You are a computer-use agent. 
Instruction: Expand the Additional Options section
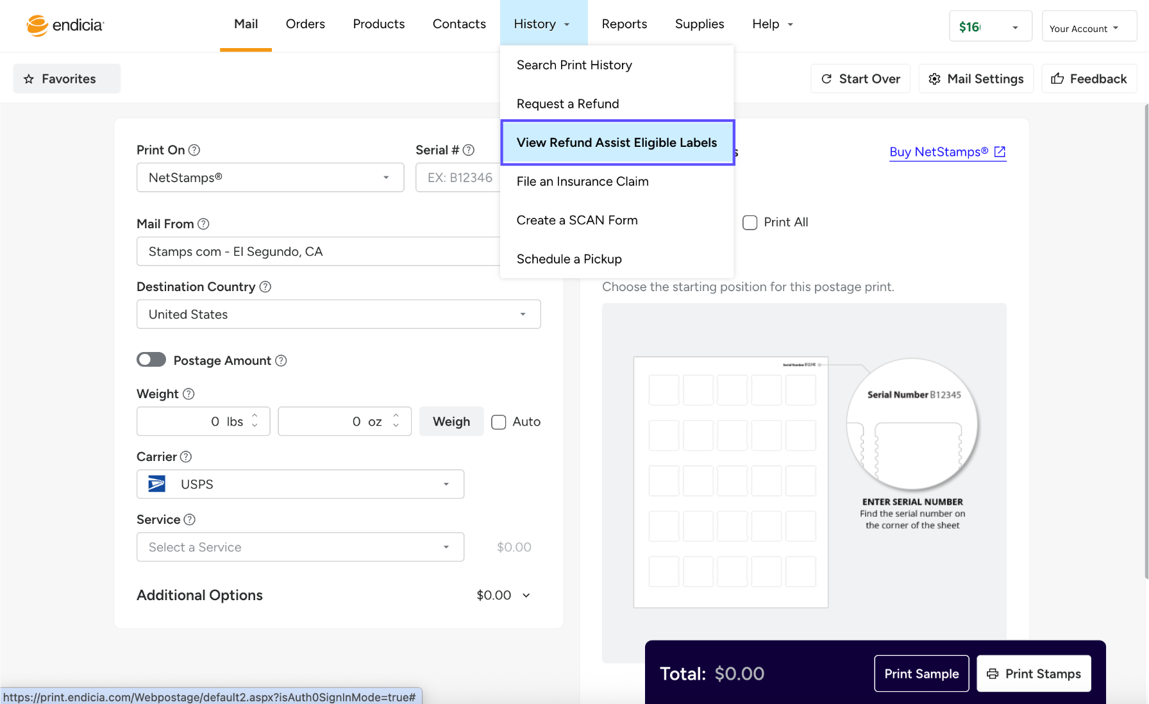526,596
